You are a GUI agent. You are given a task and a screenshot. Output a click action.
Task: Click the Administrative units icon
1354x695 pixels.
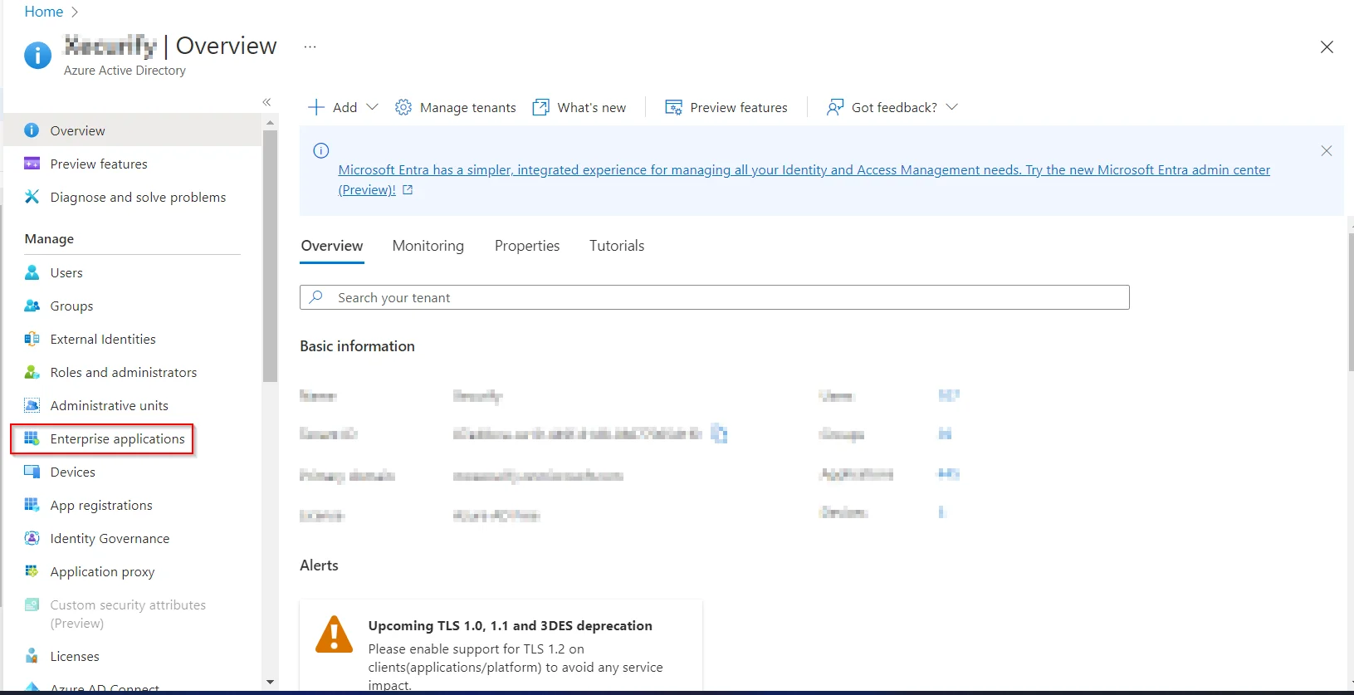(x=32, y=405)
